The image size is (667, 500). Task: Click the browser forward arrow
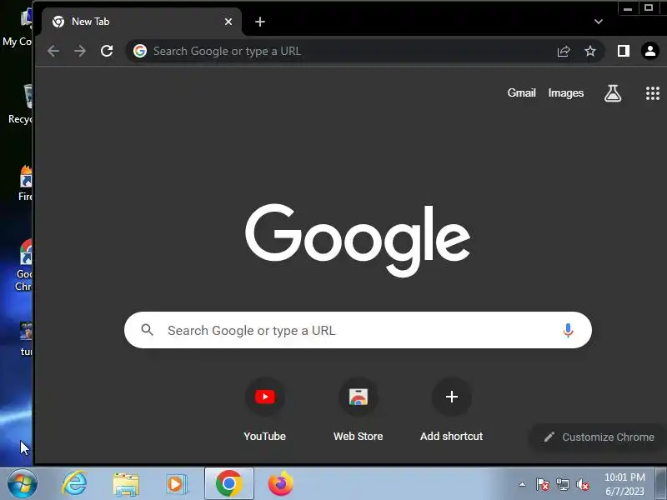pos(80,51)
